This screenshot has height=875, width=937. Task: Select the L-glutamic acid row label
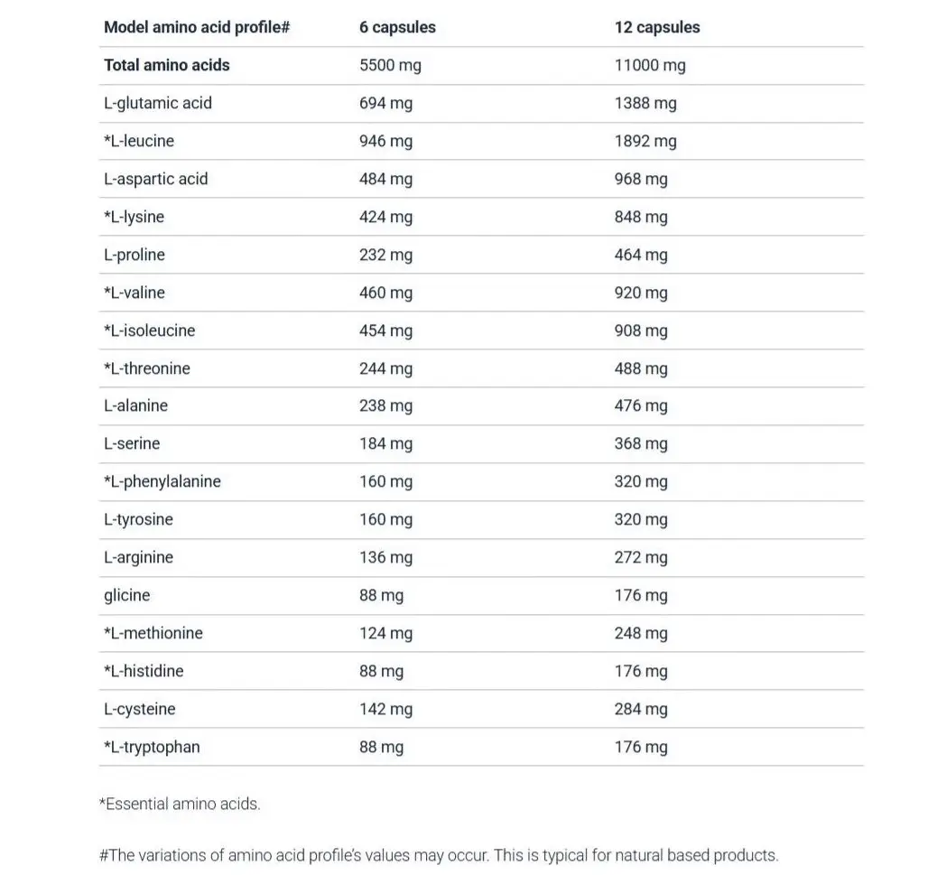point(158,103)
